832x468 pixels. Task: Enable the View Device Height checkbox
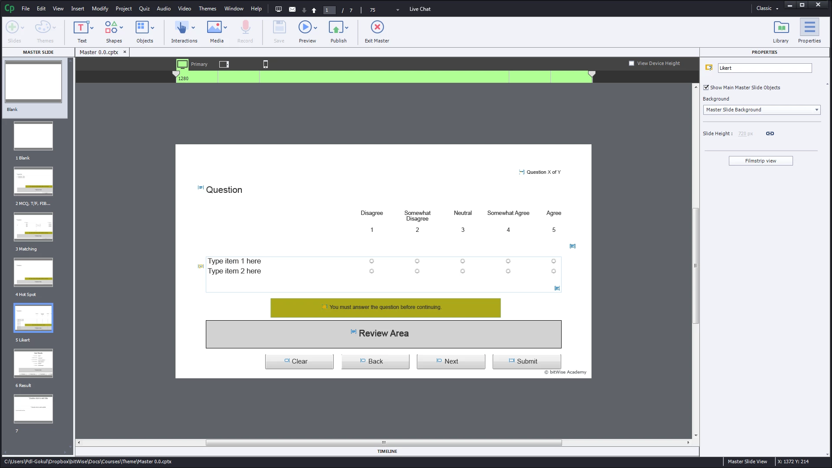631,63
